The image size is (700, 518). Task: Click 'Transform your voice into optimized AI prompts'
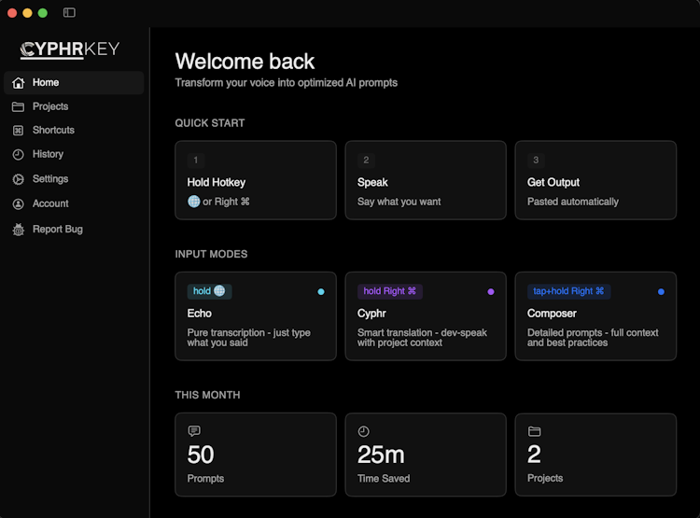287,83
